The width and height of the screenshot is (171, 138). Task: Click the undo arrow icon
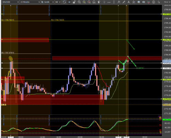(x=99, y=2)
